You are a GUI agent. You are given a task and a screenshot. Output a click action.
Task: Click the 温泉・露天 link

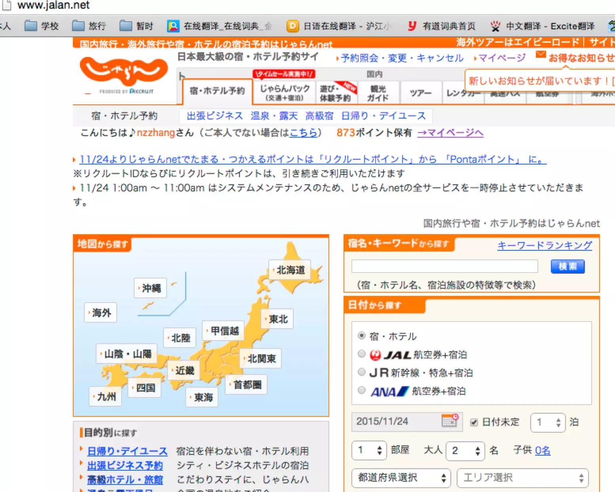[274, 116]
